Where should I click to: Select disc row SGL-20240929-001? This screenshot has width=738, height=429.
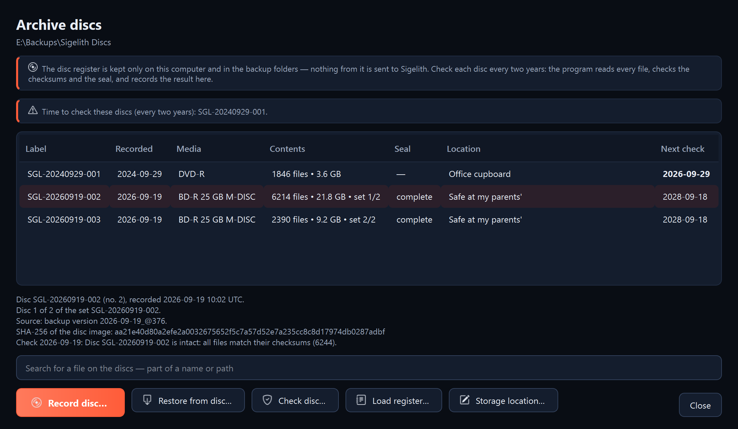pos(369,174)
